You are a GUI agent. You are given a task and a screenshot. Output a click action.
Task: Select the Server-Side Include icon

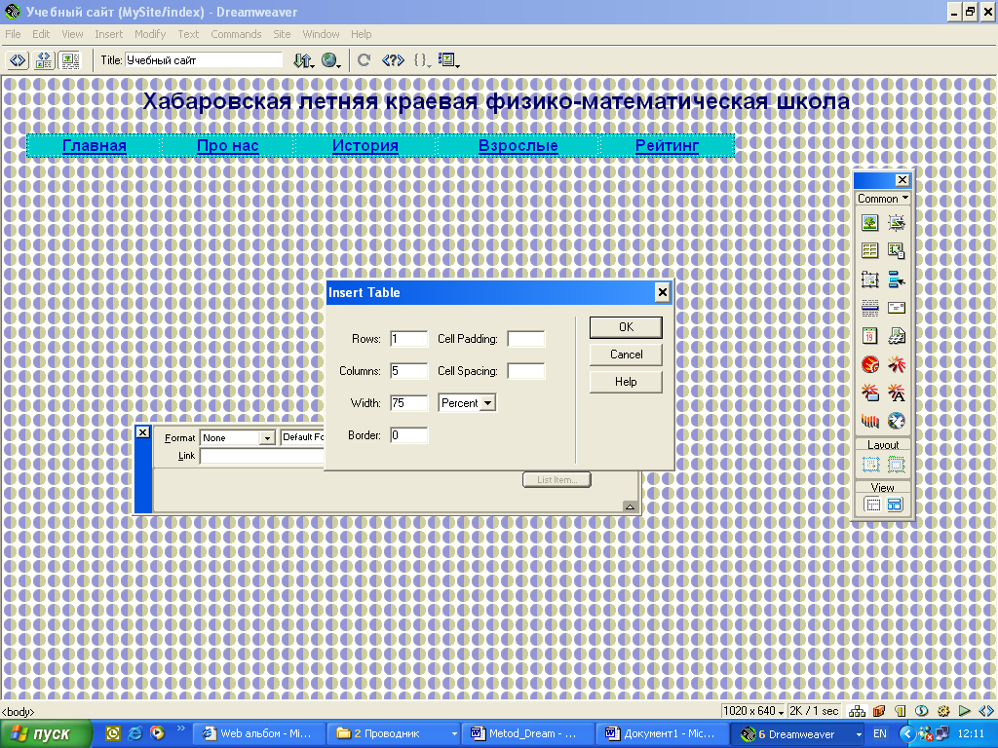(897, 336)
